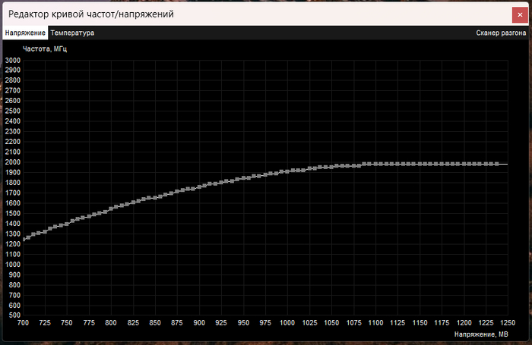This screenshot has width=532, height=345.
Task: Select the curve point at 725 mV
Action: pyautogui.click(x=45, y=231)
